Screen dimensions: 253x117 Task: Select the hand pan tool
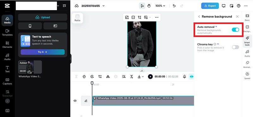[149, 6]
